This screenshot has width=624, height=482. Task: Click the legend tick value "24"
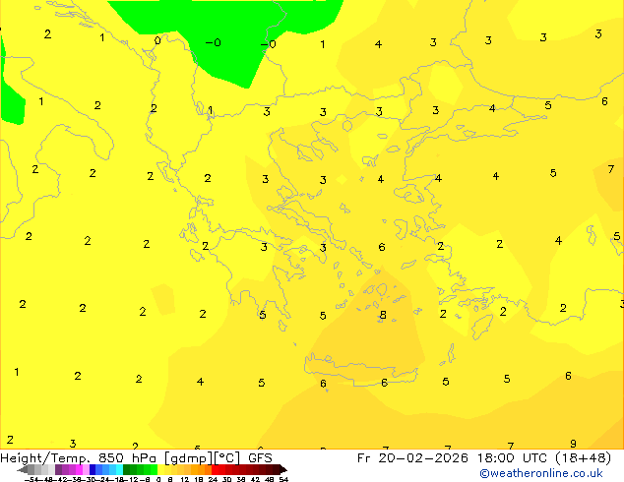(213, 480)
